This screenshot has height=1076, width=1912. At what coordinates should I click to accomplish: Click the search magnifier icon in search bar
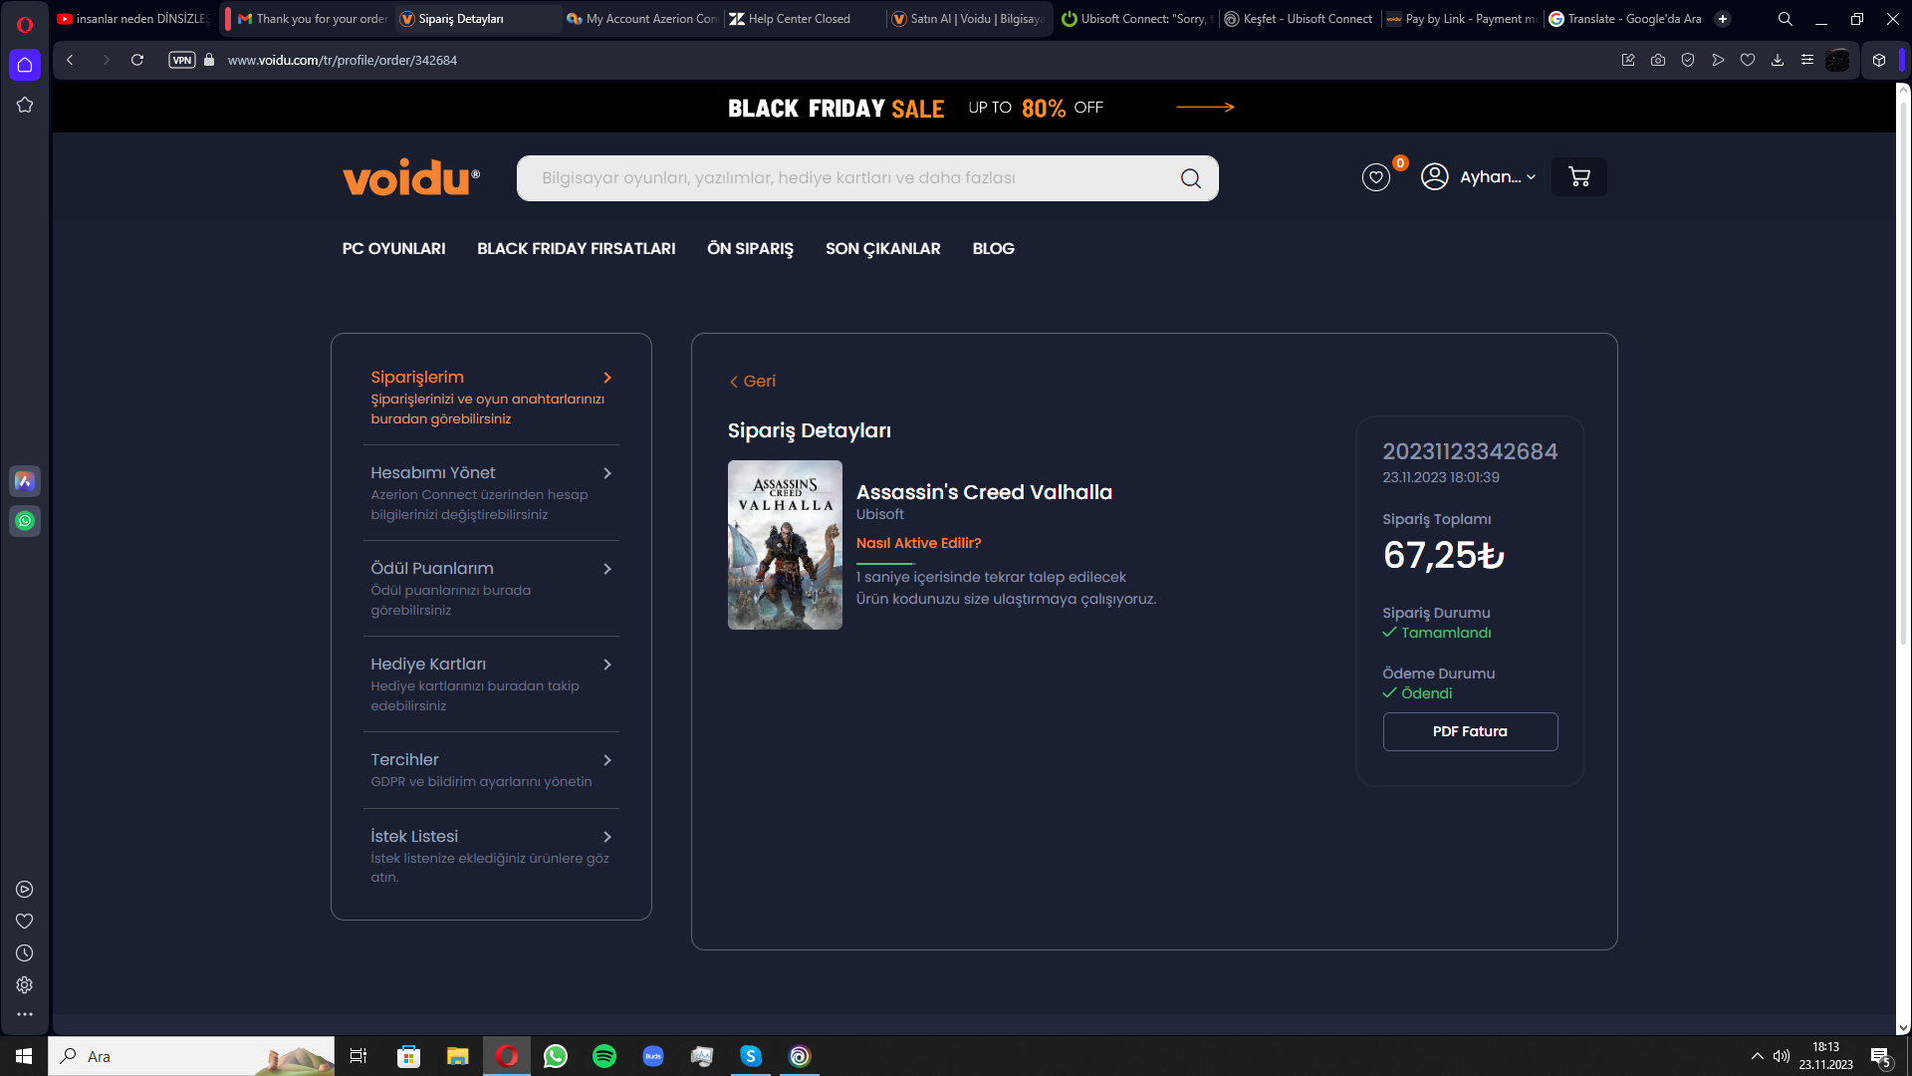(1190, 178)
